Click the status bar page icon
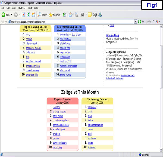This screenshot has width=163, height=157. (x=2, y=155)
